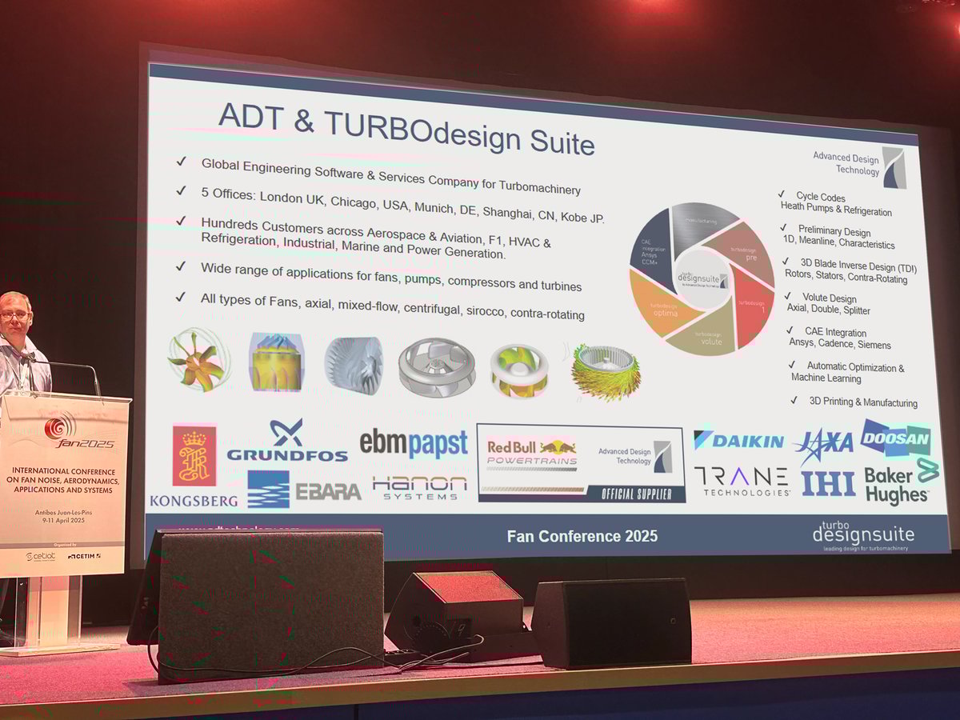
Task: Click the 'Wide range of applications' bullet
Action: (391, 277)
